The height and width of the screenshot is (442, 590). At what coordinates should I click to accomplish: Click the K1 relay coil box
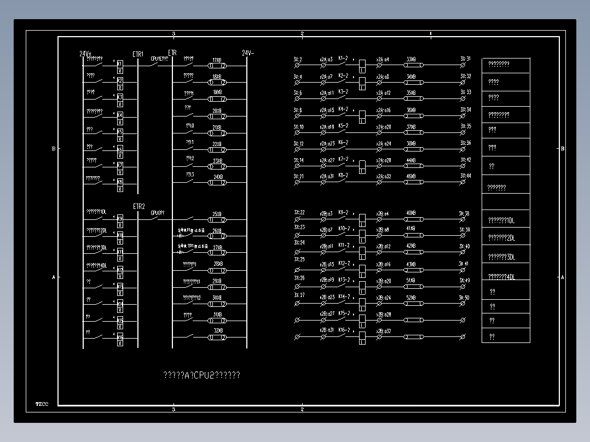(120, 67)
